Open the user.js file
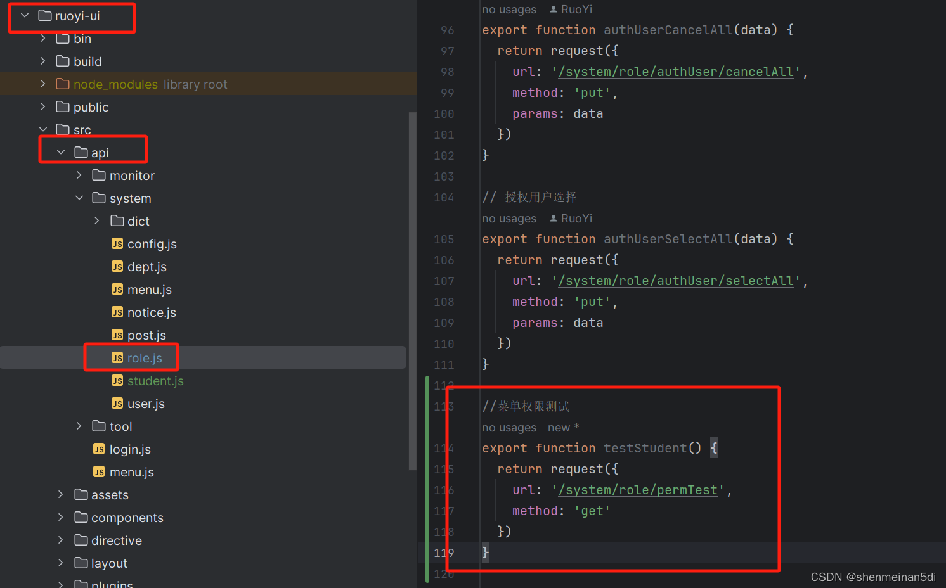946x588 pixels. (x=146, y=404)
